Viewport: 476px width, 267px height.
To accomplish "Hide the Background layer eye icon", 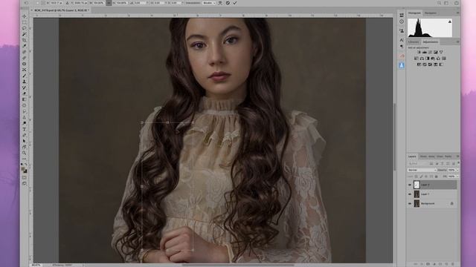I will tap(410, 204).
